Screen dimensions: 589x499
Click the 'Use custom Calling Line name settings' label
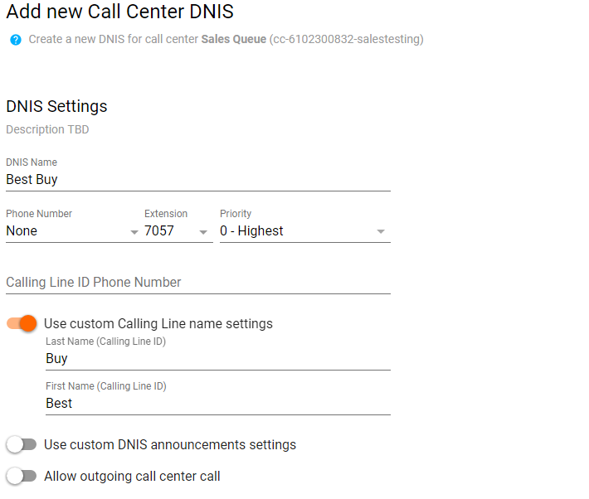[158, 324]
